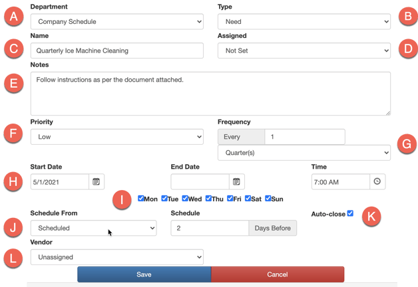Open the Vendor dropdown showing Unassigned
Image resolution: width=418 pixels, height=287 pixels.
pos(117,257)
